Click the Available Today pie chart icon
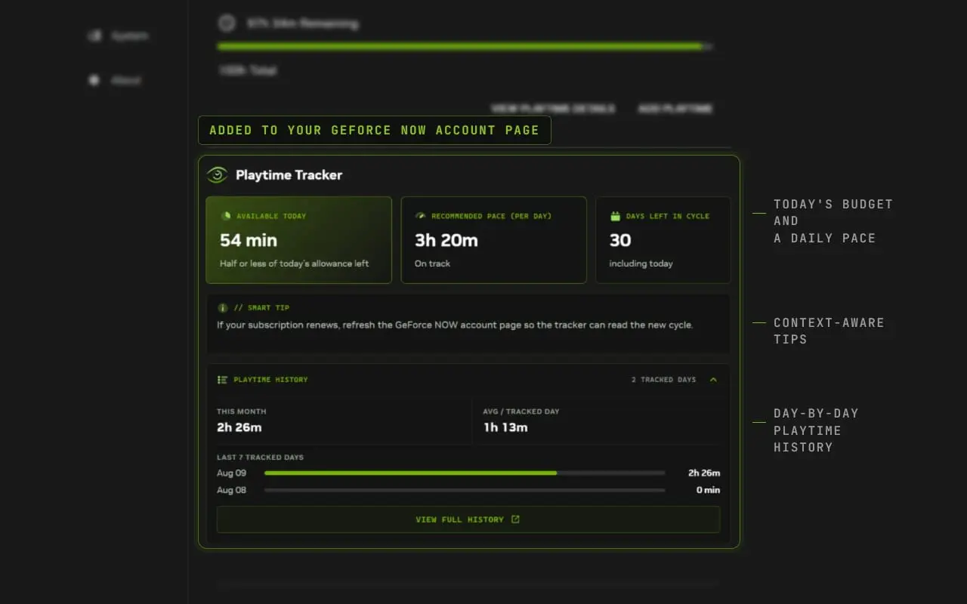The height and width of the screenshot is (604, 967). click(226, 216)
